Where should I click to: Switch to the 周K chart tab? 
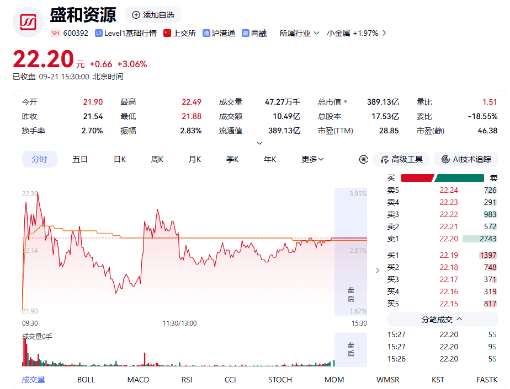157,159
